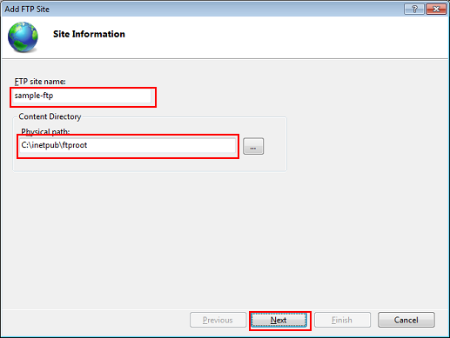Screen dimensions: 450x338
Task: Click the disabled Previous button
Action: 218,320
